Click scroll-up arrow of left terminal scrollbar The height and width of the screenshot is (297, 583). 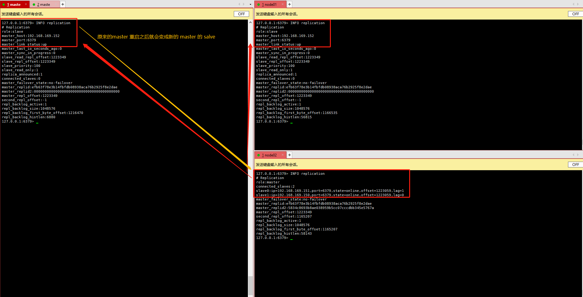(x=251, y=22)
